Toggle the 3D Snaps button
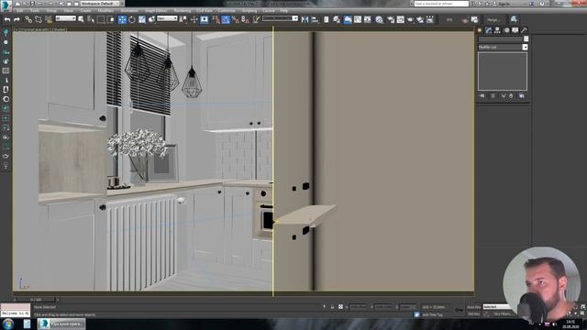The height and width of the screenshot is (330, 587). [x=216, y=19]
